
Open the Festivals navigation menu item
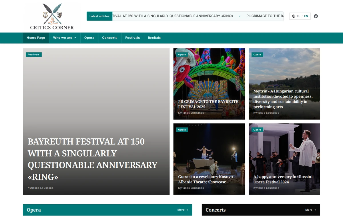pyautogui.click(x=133, y=38)
